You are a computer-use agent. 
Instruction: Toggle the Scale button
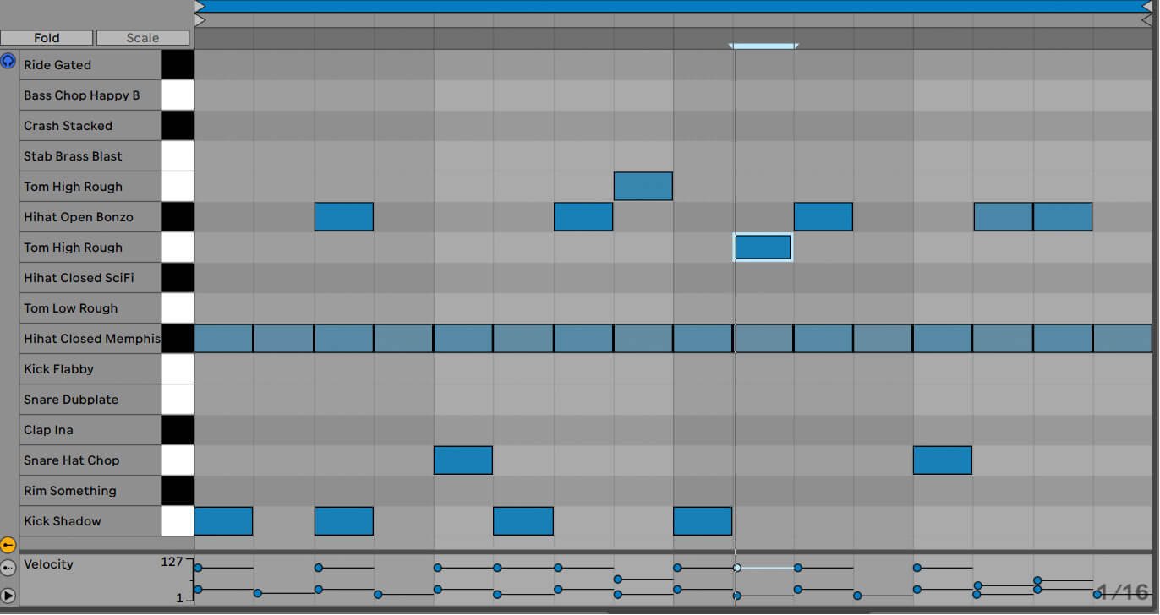tap(143, 38)
